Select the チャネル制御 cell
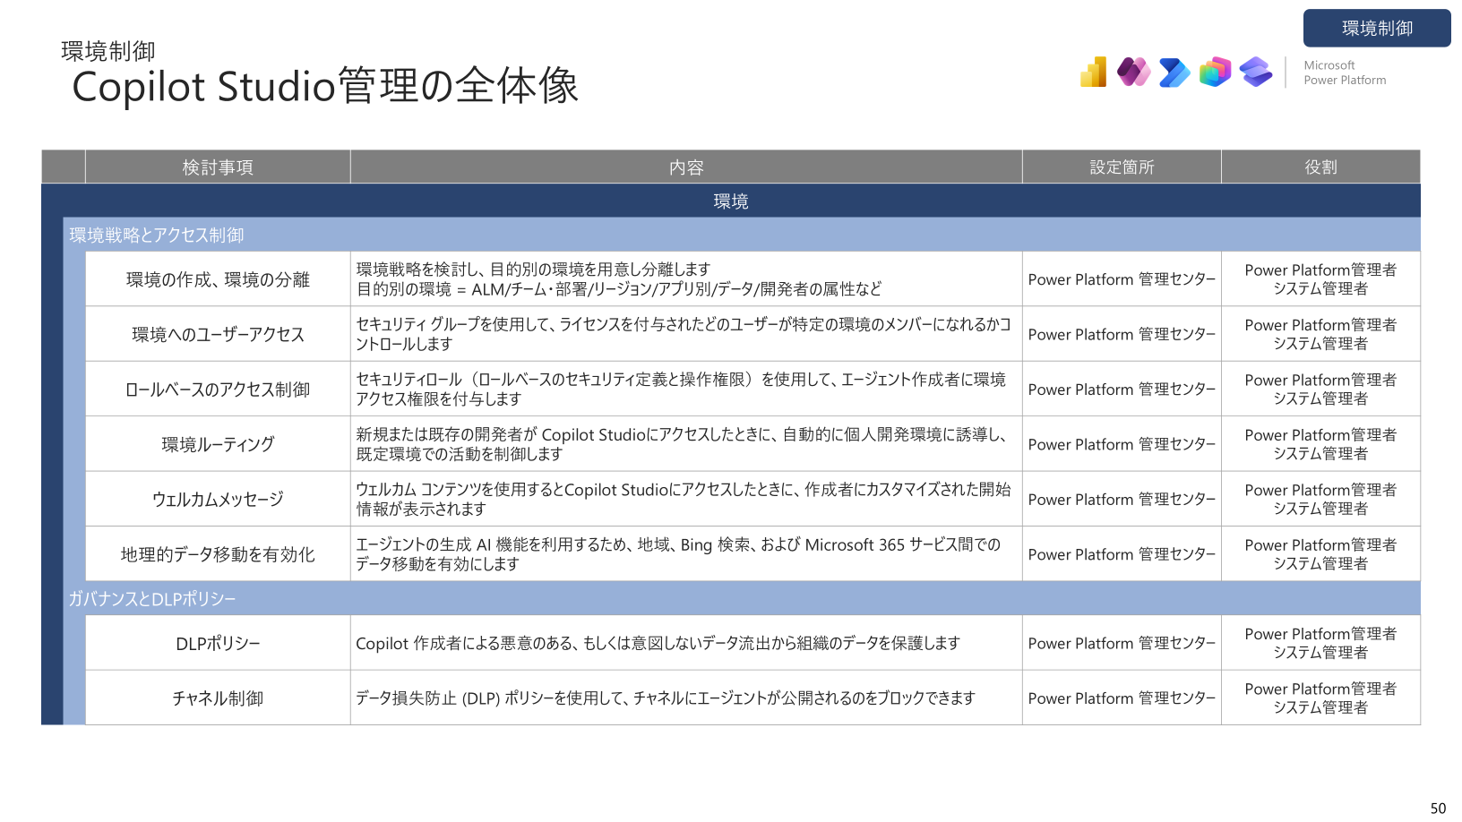This screenshot has height=822, width=1462. (218, 698)
